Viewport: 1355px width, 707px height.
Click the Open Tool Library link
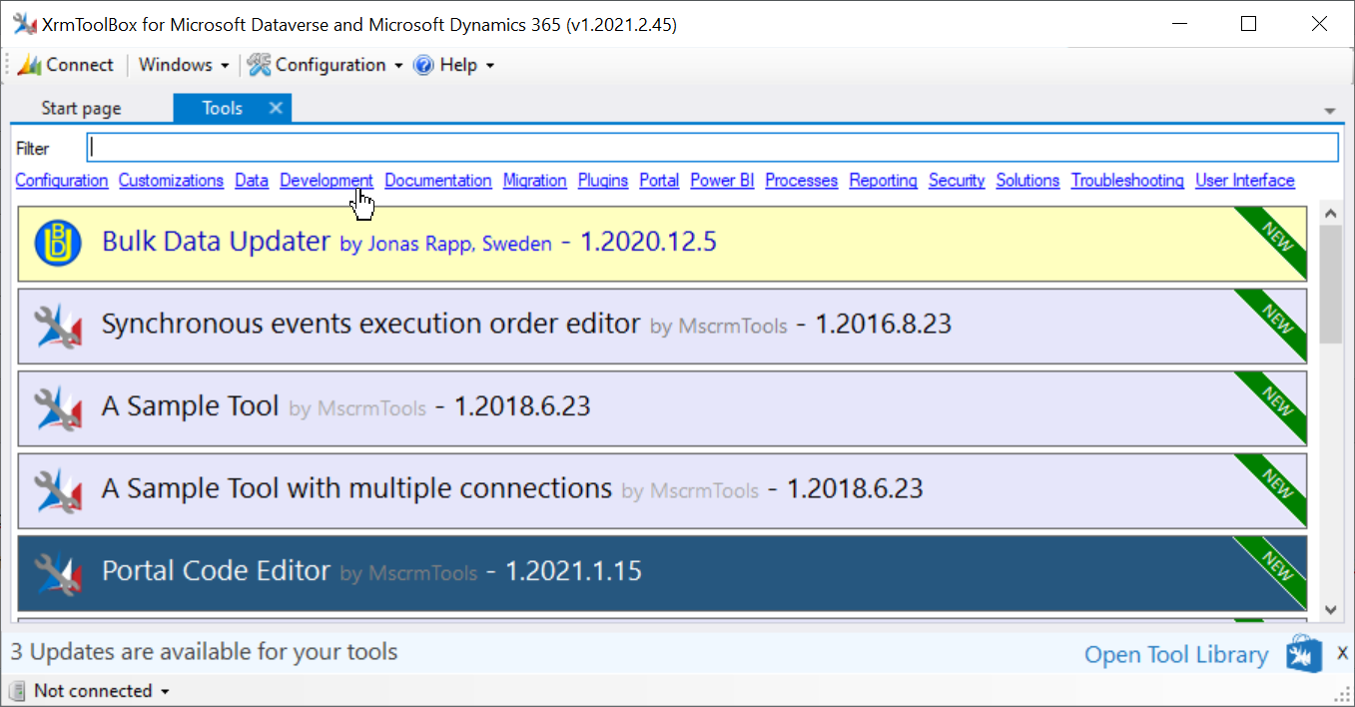point(1176,655)
